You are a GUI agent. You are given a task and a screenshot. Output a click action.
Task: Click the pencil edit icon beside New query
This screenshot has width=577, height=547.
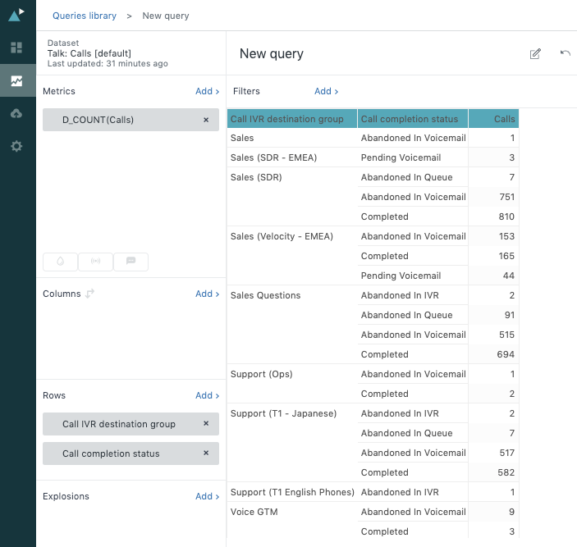point(535,54)
